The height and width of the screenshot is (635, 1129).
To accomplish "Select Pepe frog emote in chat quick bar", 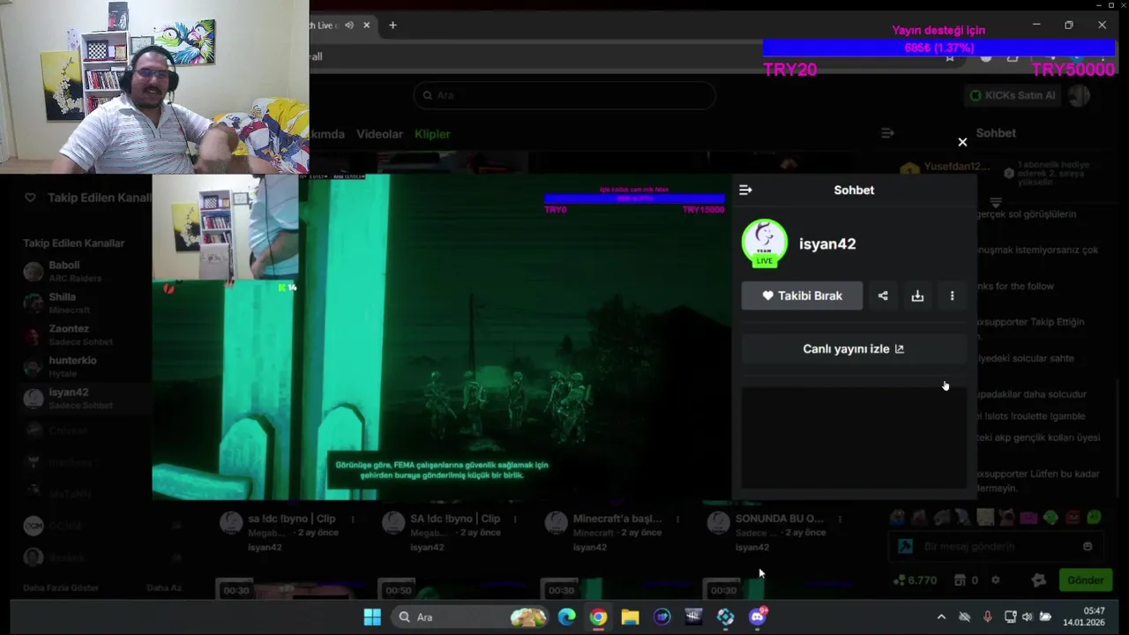I will click(x=897, y=518).
